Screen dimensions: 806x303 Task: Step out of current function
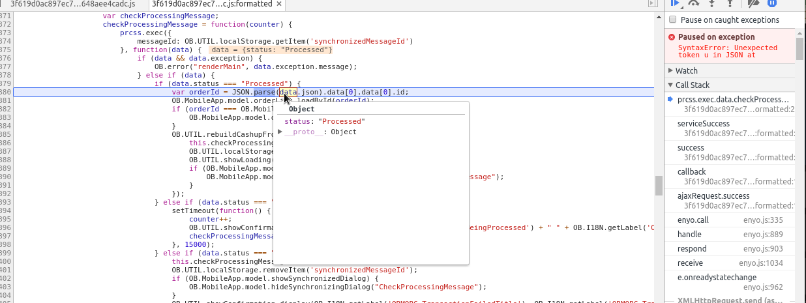730,3
